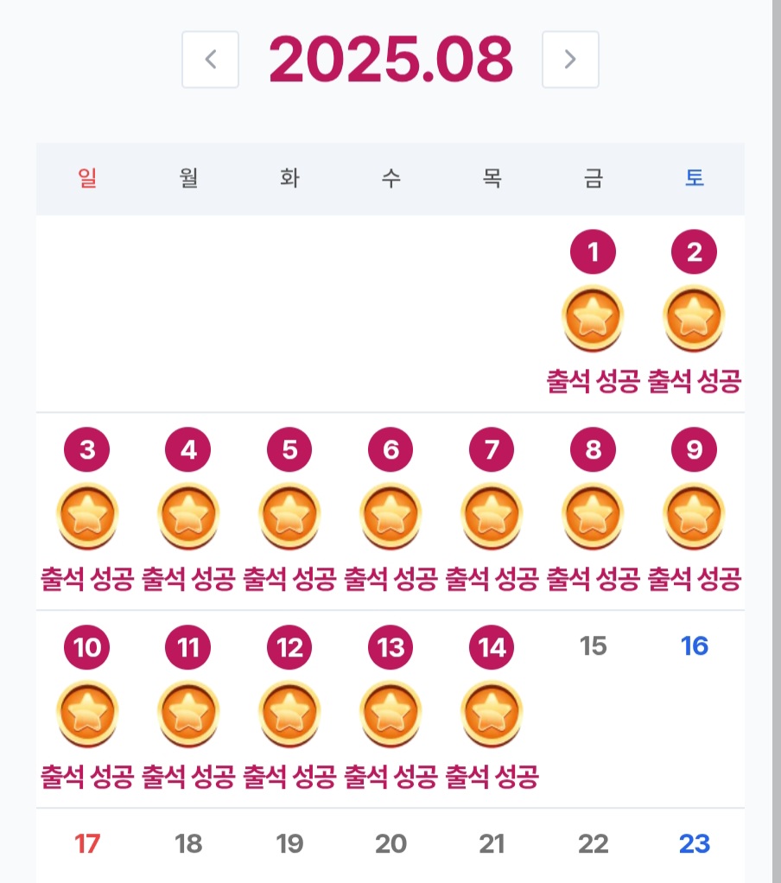Image resolution: width=781 pixels, height=883 pixels.
Task: Click the star coin under day 9
Action: tap(694, 515)
